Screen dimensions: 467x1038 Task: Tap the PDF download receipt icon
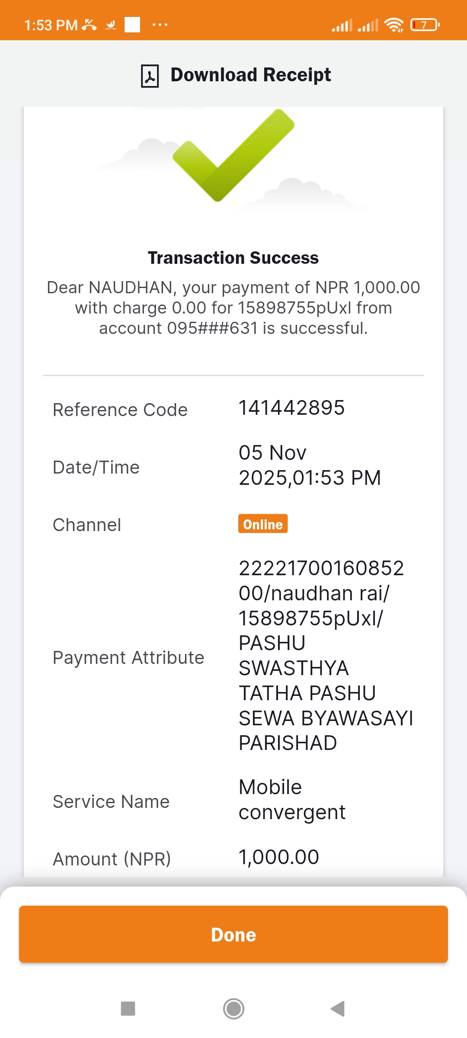(150, 76)
